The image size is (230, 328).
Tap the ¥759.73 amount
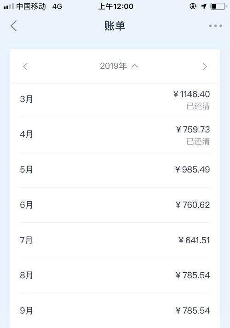193,130
